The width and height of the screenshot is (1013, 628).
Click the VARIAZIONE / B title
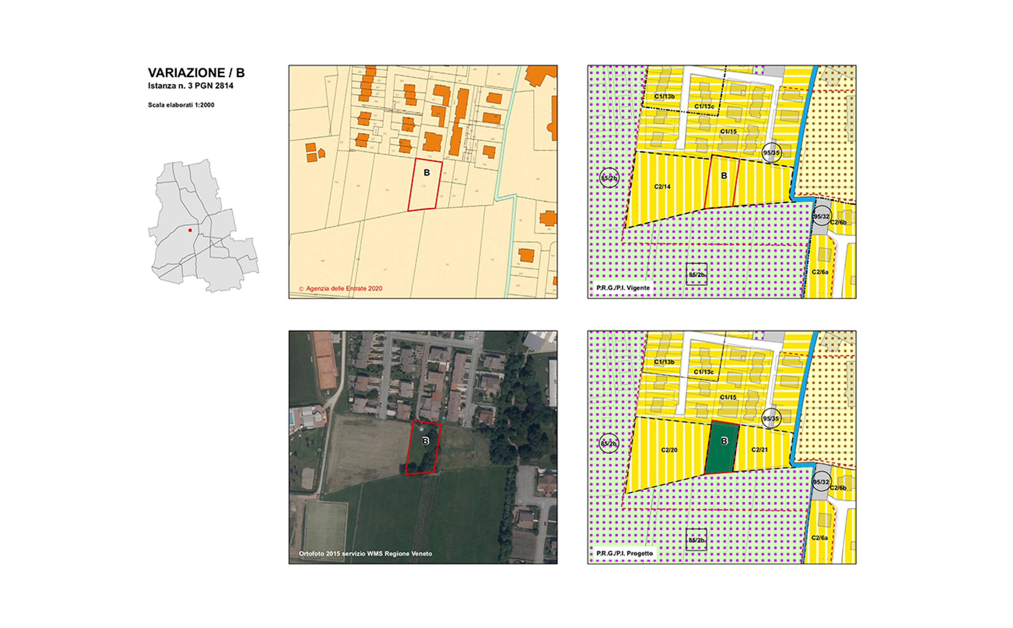pos(196,73)
